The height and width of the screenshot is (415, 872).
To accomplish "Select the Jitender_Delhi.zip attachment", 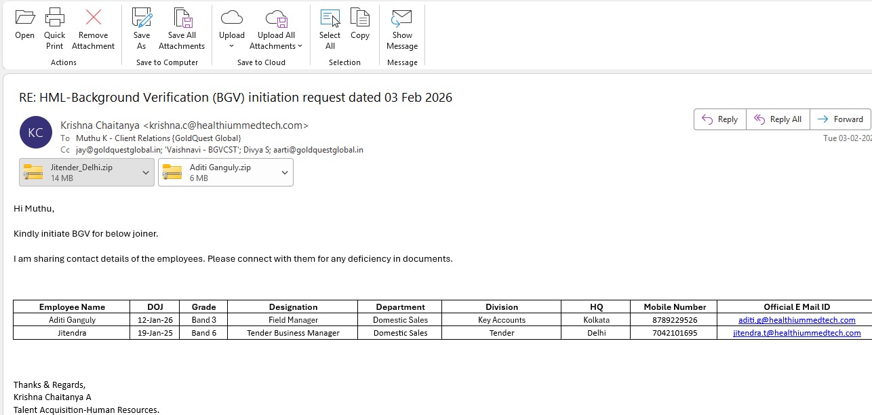I will pos(78,172).
